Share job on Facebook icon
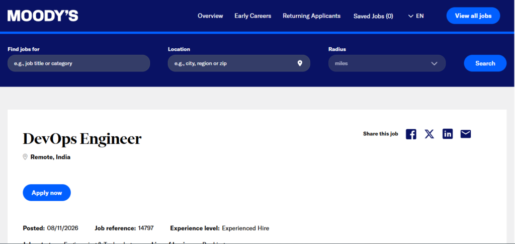Screen dimensions: 515x244 [411, 134]
